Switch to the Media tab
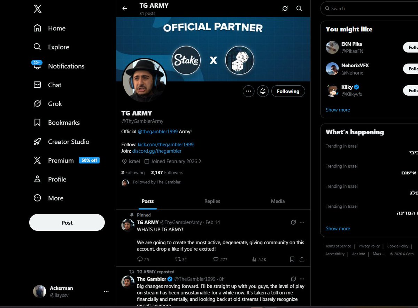418x308 pixels. tap(278, 201)
